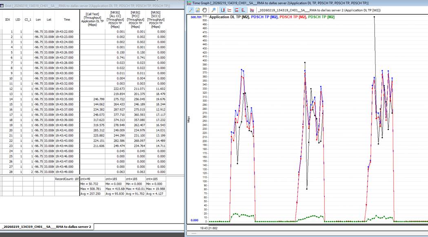Click the IDX column header
Screen dimensions: 428x237
pos(7,19)
